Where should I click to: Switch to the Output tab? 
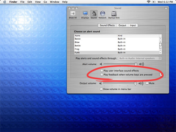coord(122,25)
